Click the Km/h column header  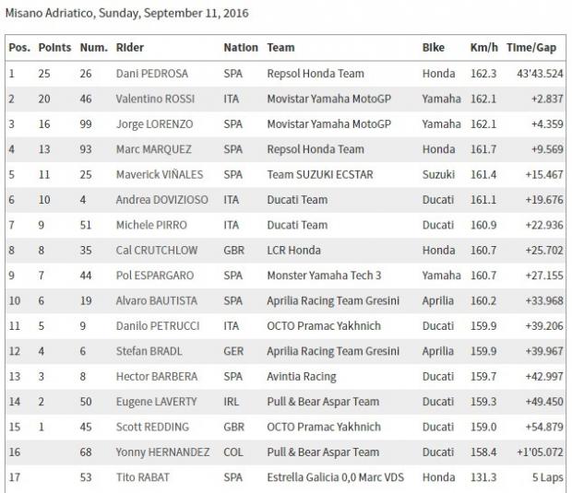483,48
